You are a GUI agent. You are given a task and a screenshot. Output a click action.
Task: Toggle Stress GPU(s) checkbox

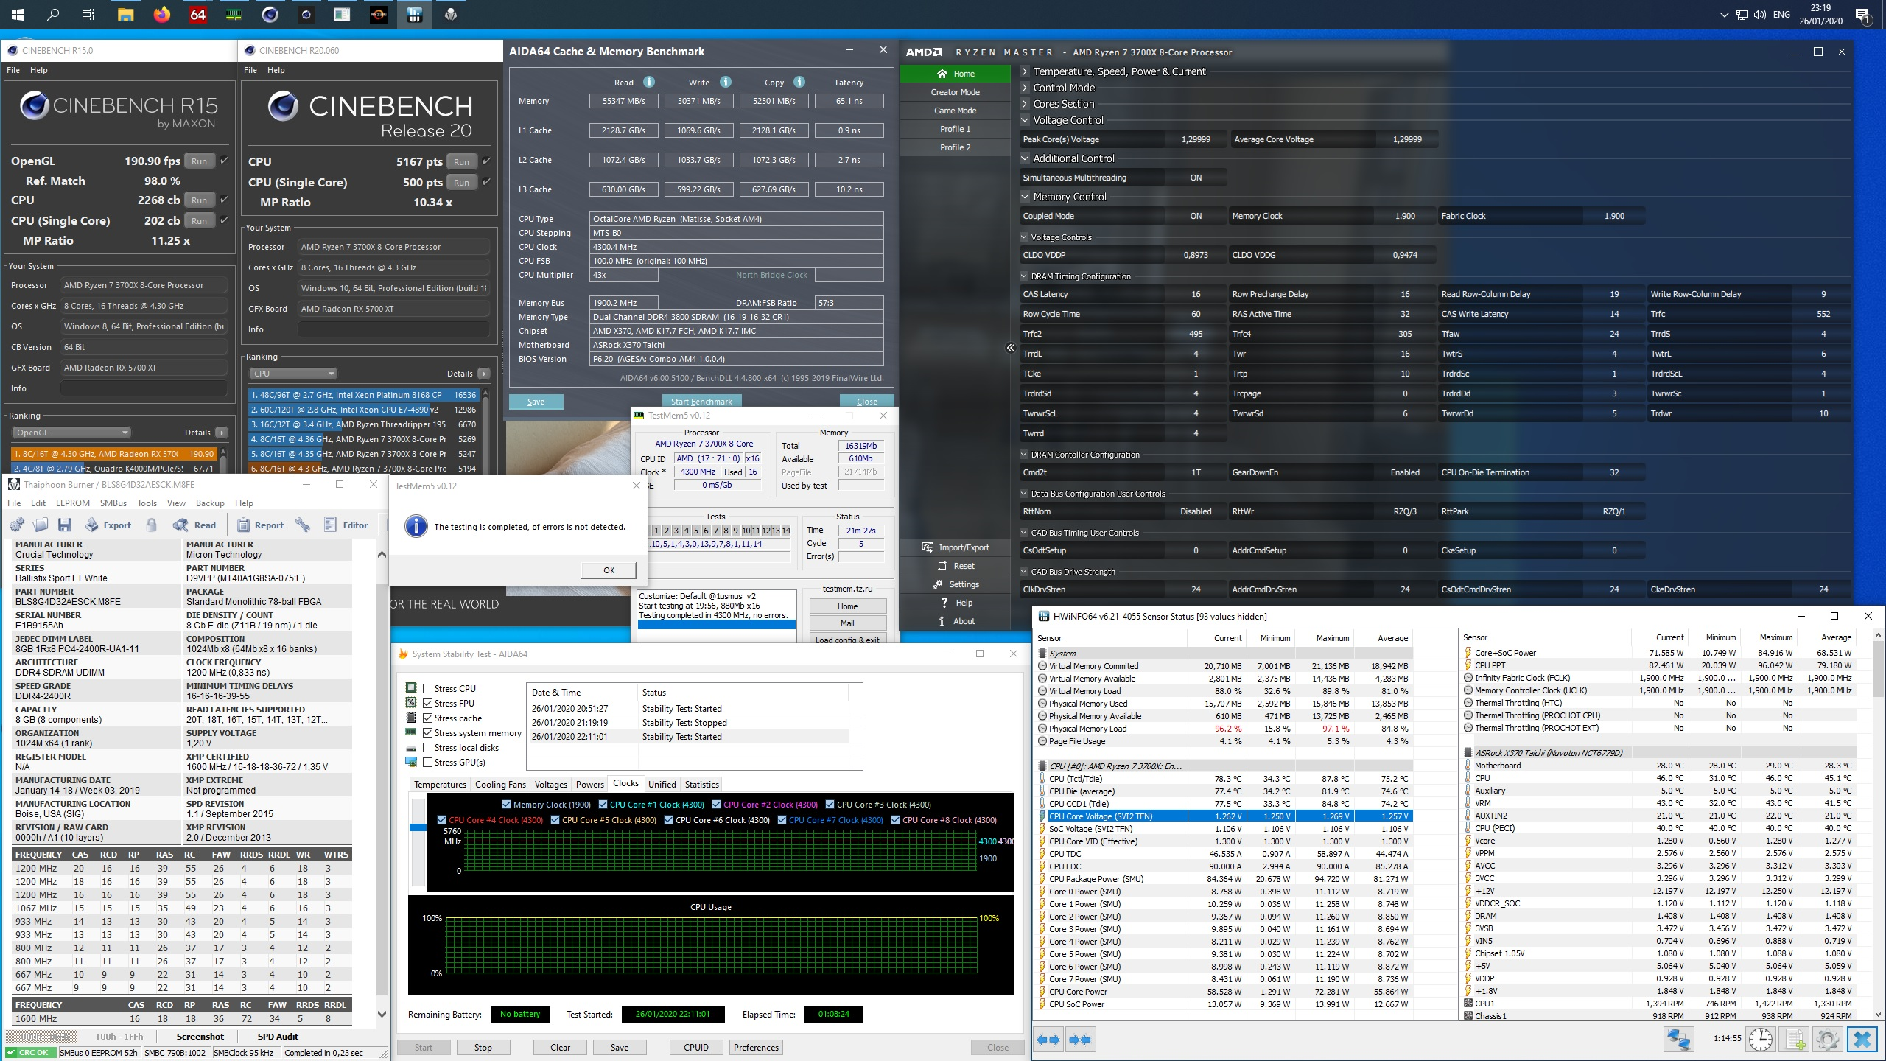(427, 762)
